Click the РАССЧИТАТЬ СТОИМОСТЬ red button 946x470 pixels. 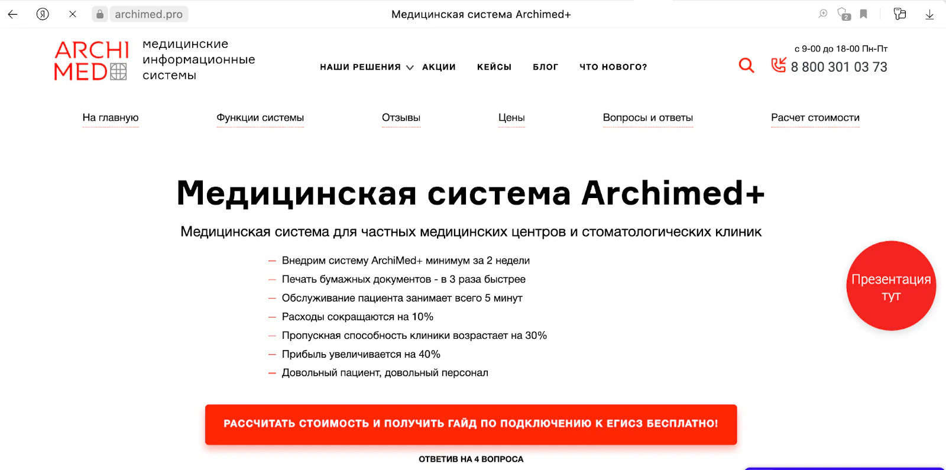(x=471, y=424)
